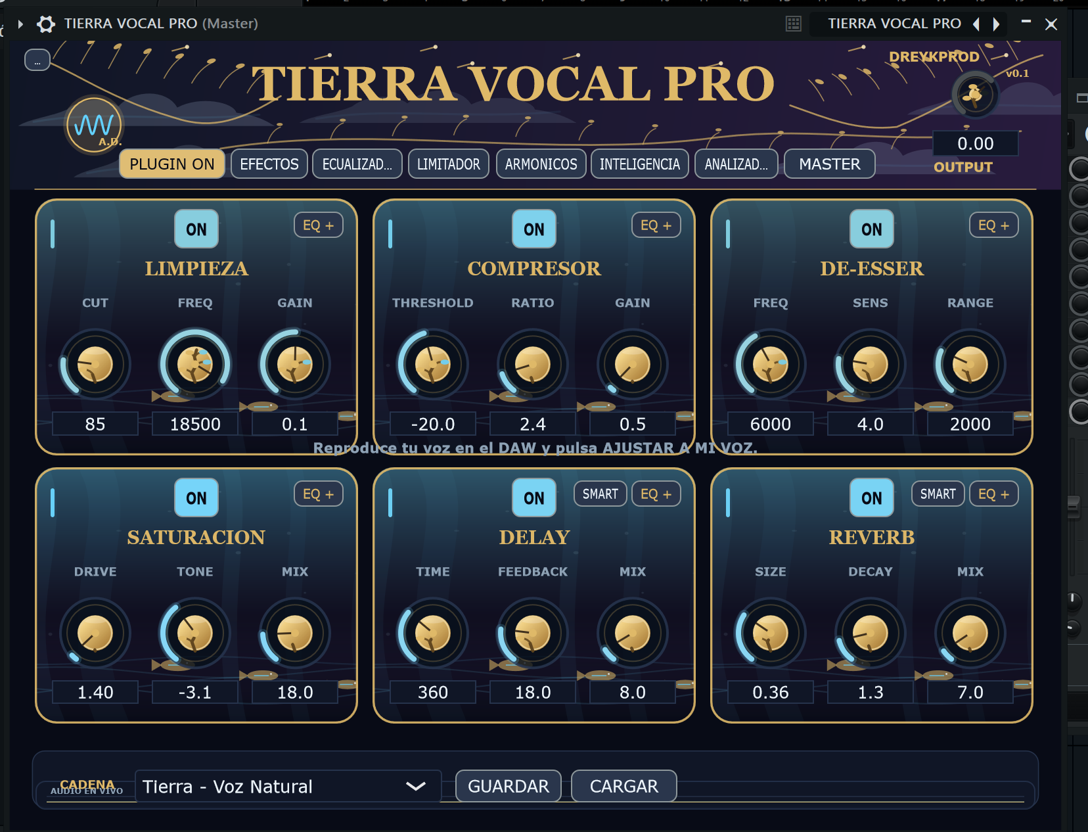Click the output value field 0.00
1088x832 pixels.
pos(975,143)
